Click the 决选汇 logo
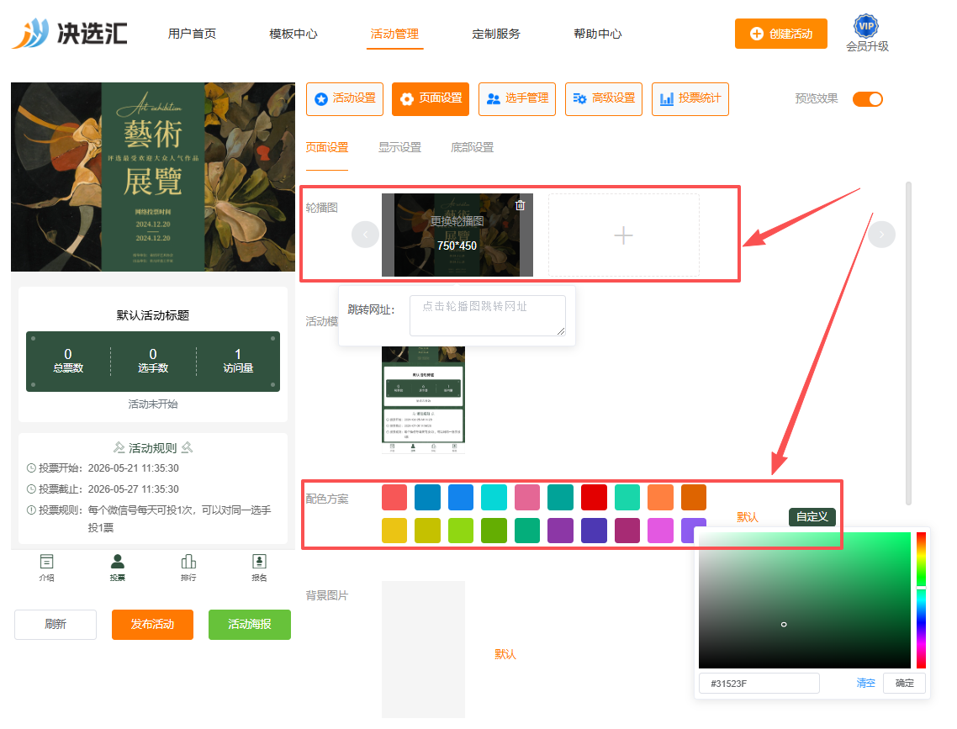Image resolution: width=957 pixels, height=729 pixels. coord(70,33)
